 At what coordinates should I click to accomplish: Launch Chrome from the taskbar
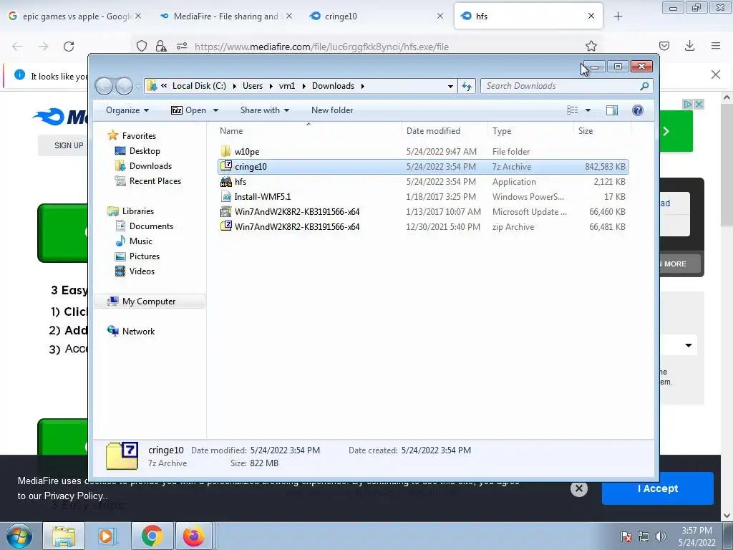coord(152,536)
